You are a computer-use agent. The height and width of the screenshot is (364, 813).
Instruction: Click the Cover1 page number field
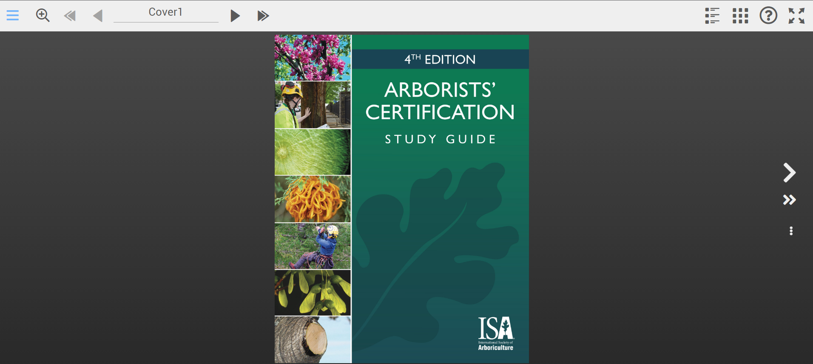click(x=166, y=13)
